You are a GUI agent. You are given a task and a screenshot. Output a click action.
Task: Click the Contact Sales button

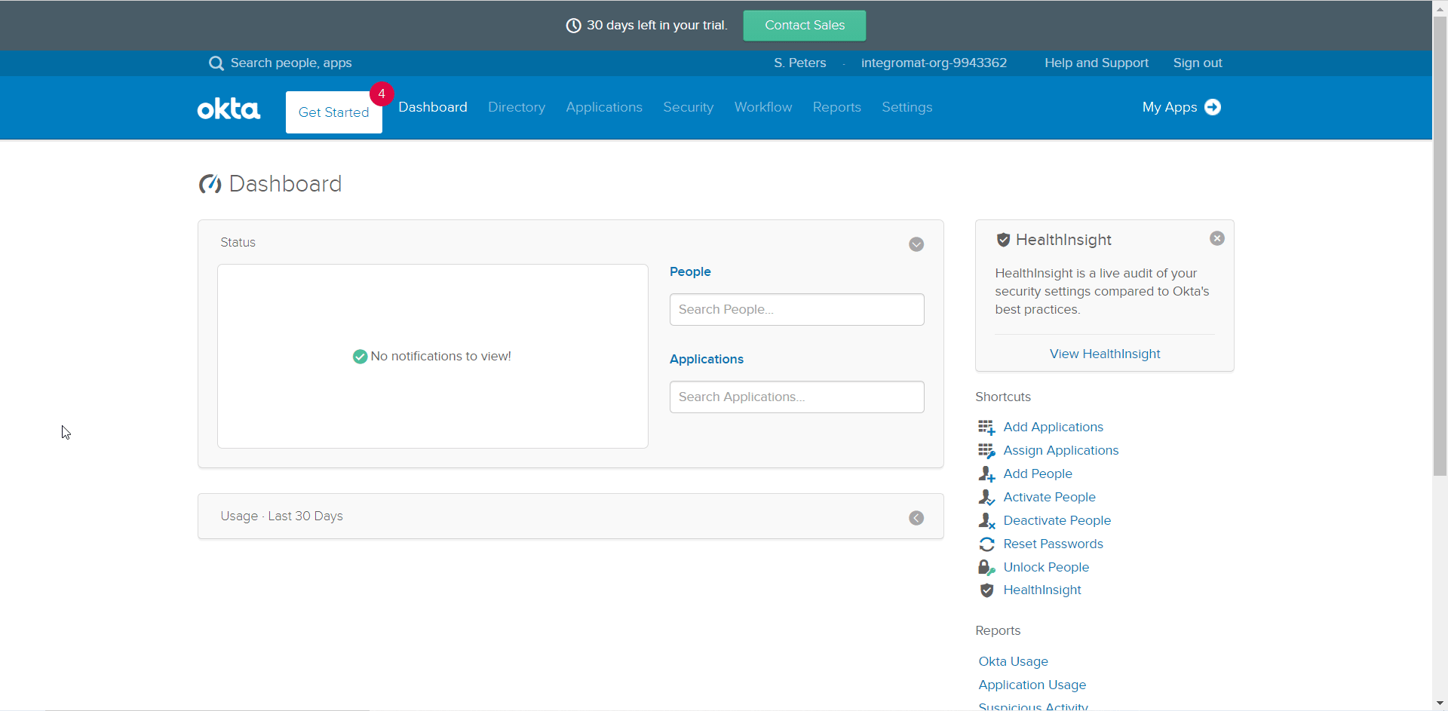point(805,26)
